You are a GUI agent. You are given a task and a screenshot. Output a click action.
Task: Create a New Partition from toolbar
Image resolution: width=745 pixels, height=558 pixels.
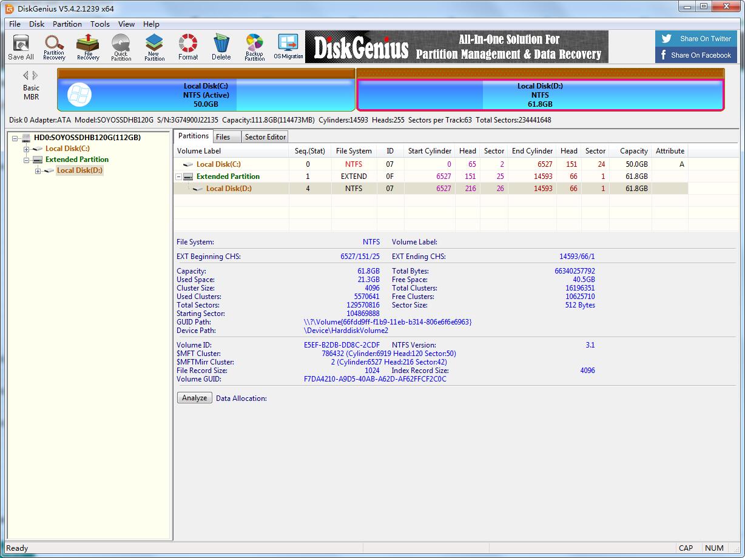pos(154,47)
